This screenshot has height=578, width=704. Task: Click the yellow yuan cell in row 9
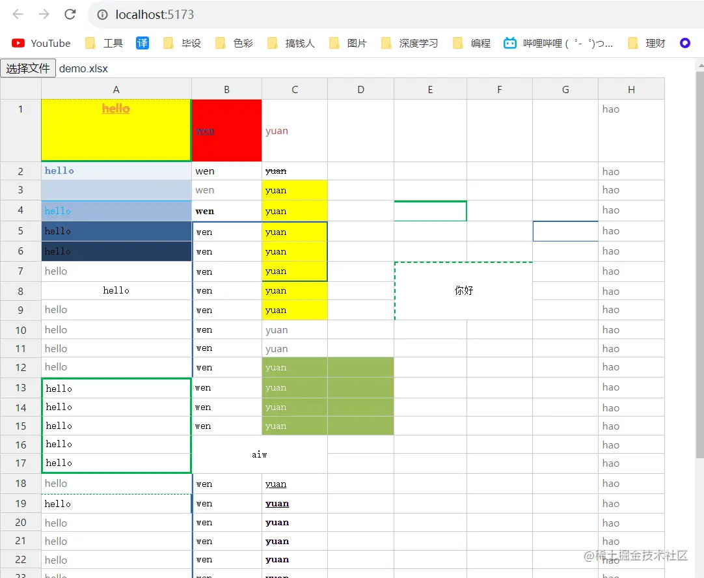[x=295, y=310]
